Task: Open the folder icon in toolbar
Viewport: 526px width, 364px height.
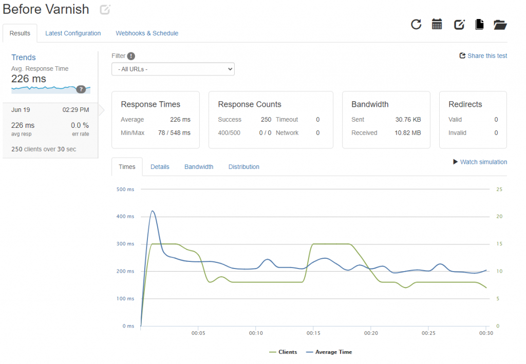Action: [x=500, y=25]
